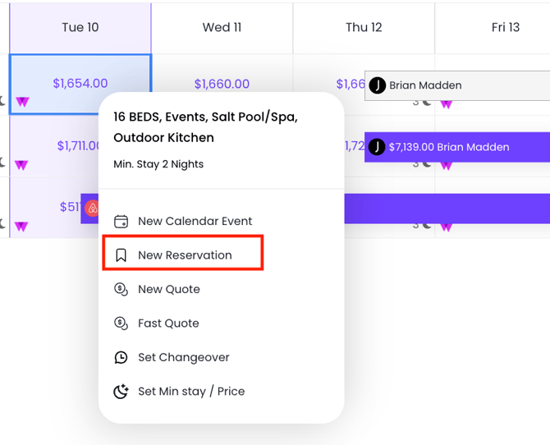Click the calendar icon beside New Calendar Event
The width and height of the screenshot is (550, 445).
121,221
